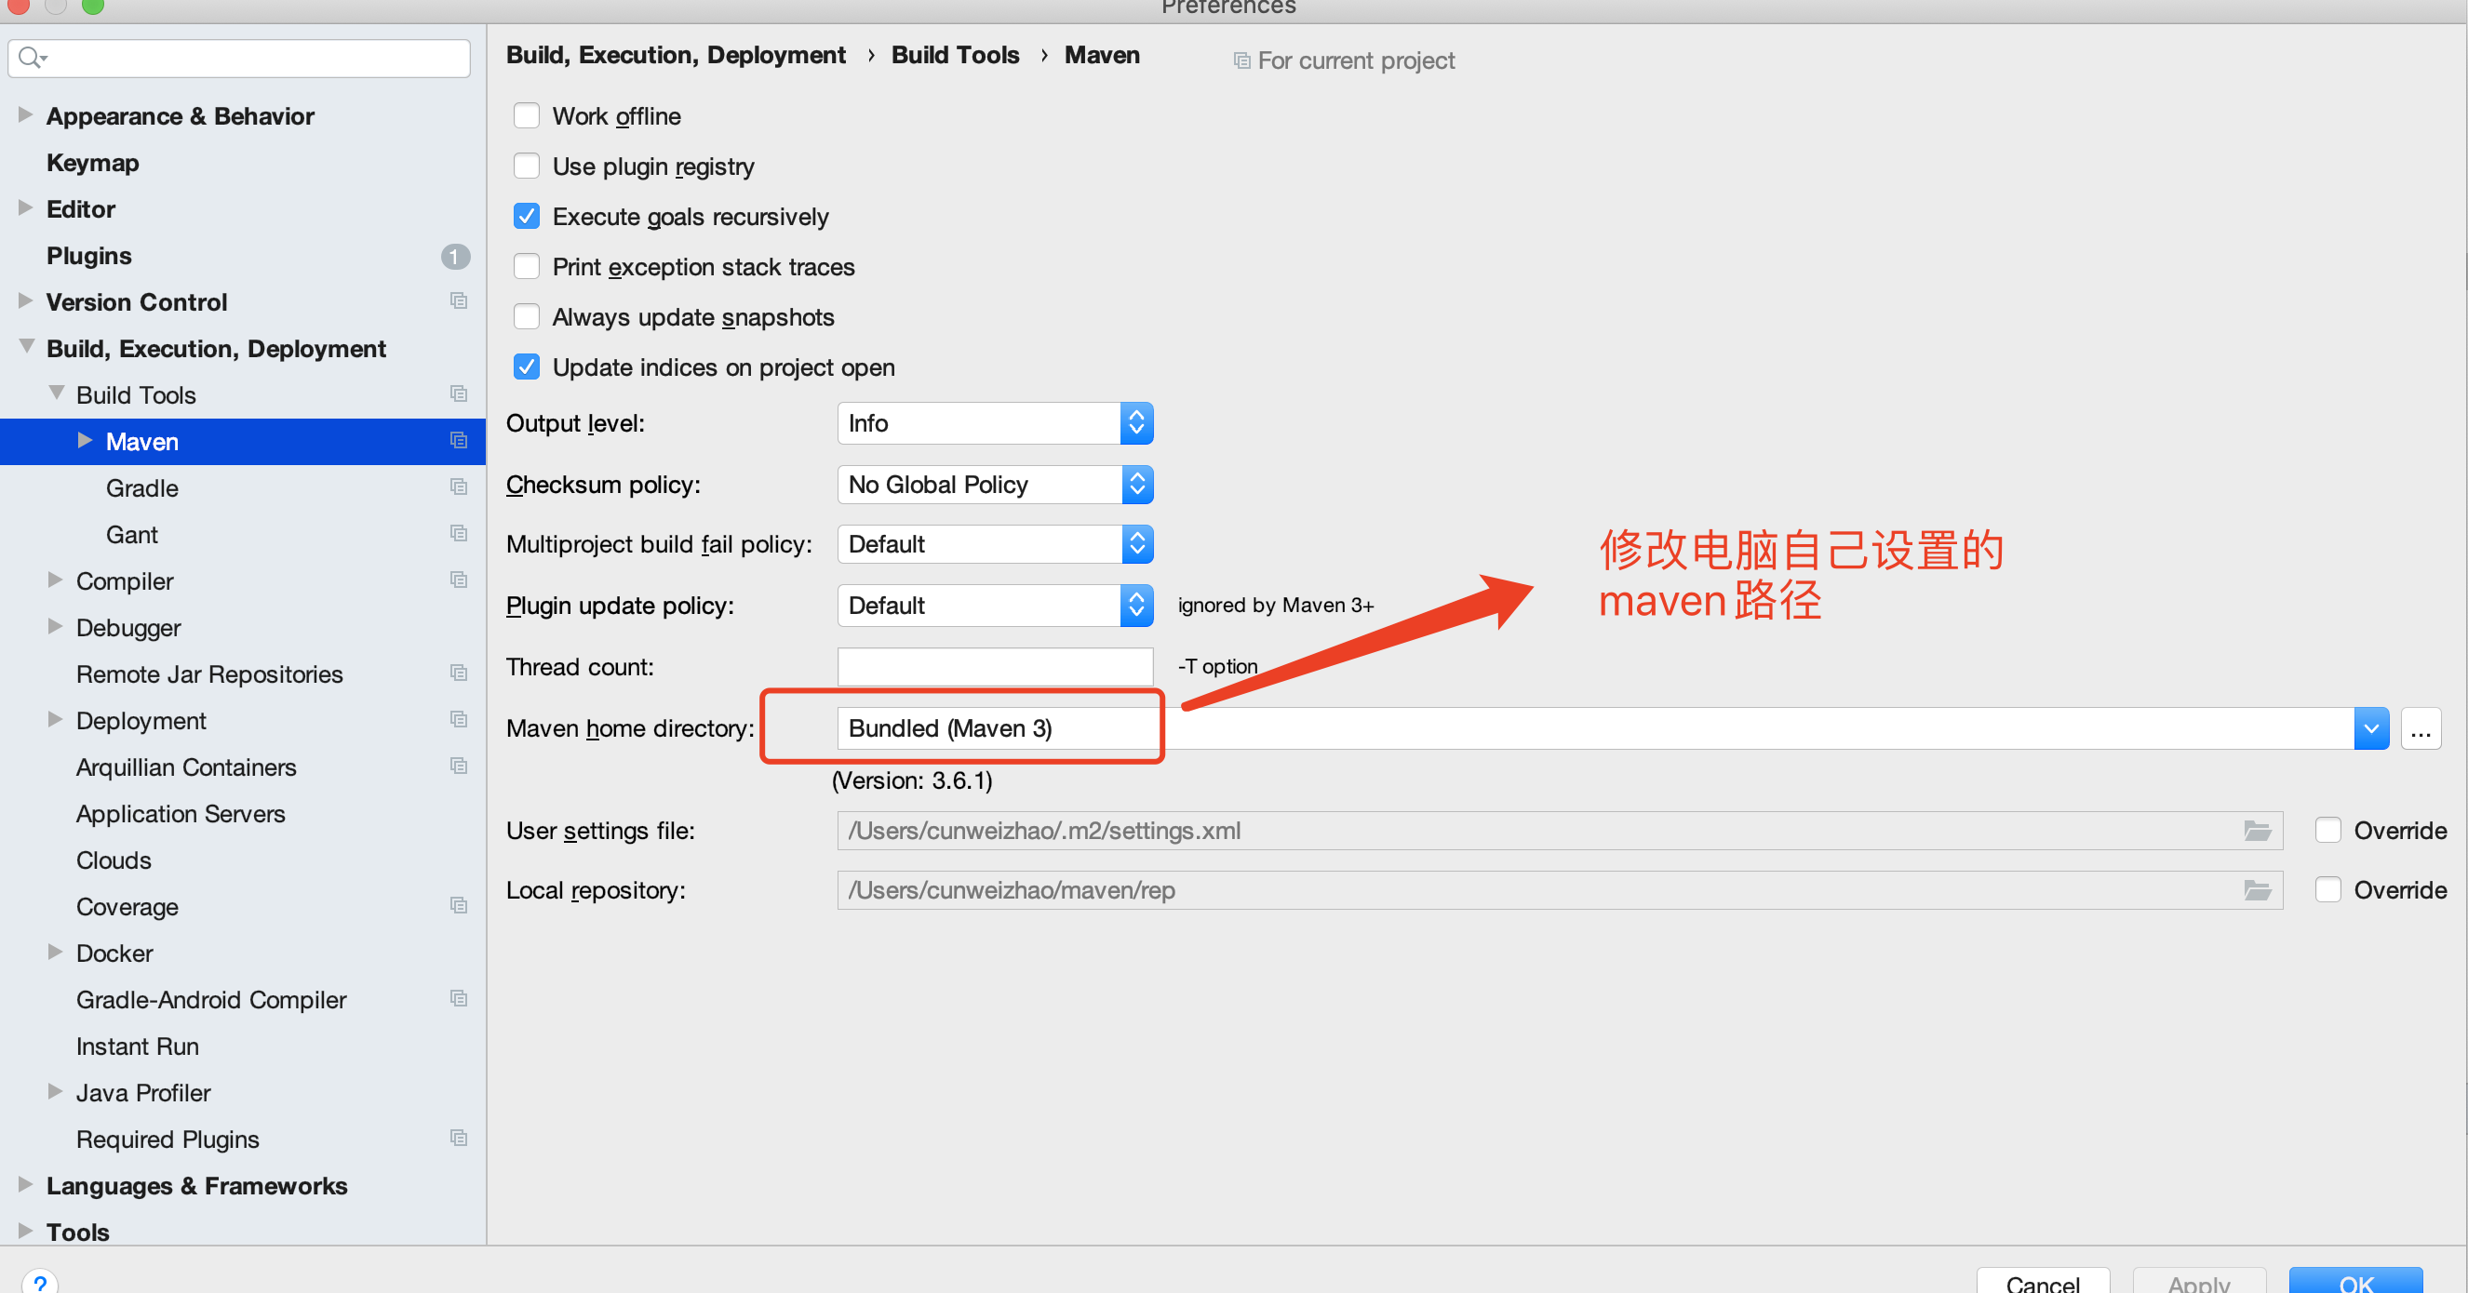
Task: Click the Cancel button
Action: pos(2042,1282)
